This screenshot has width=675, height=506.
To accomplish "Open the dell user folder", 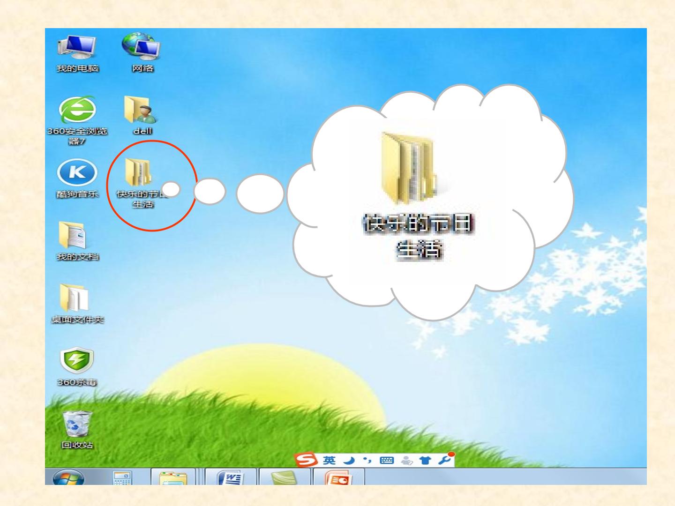I will click(141, 115).
